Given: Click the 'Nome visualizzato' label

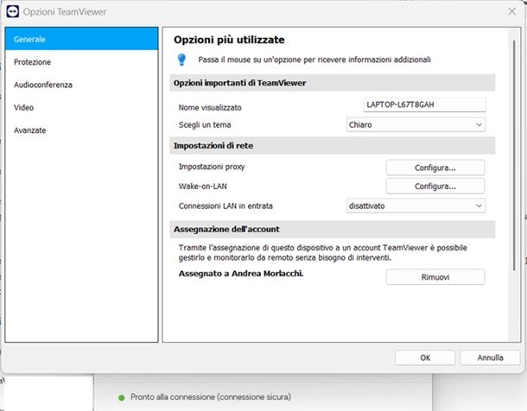Looking at the screenshot, I should click(210, 107).
